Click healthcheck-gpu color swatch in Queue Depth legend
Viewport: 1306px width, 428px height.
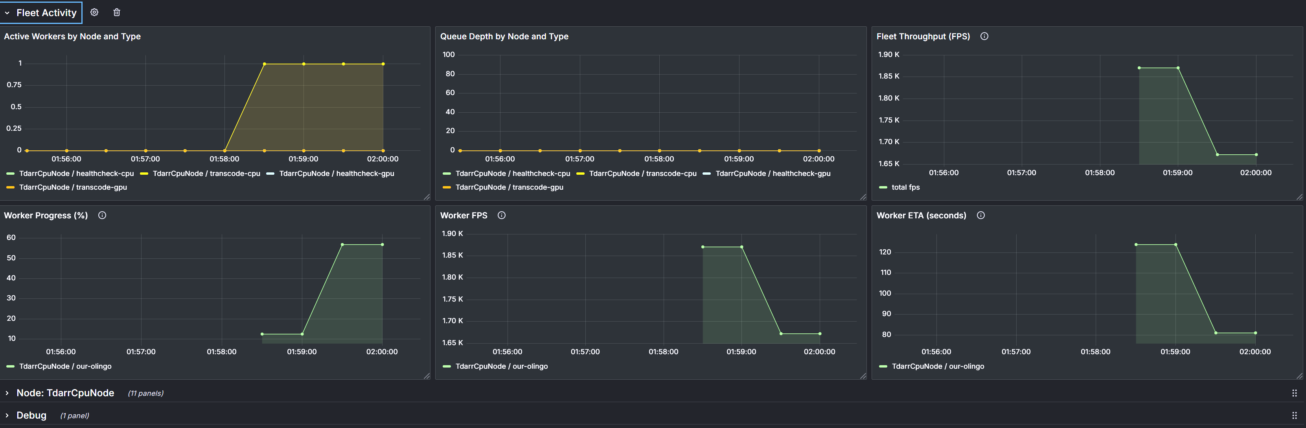706,174
